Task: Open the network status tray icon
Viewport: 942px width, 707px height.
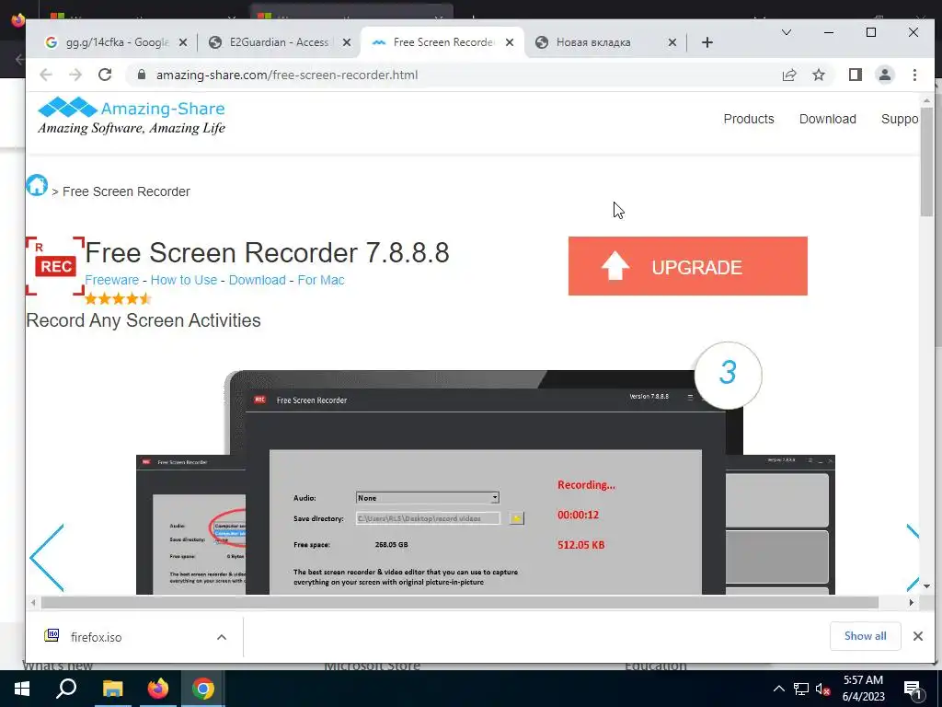Action: pos(801,689)
